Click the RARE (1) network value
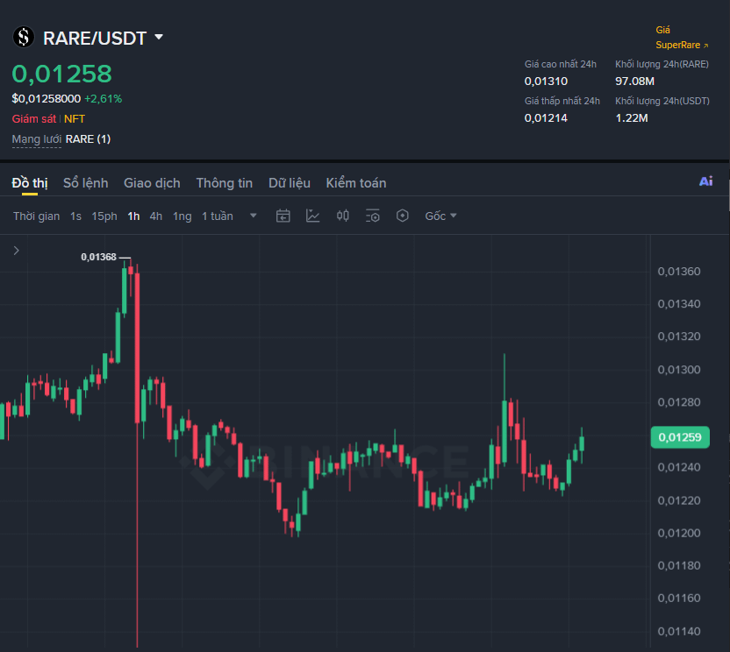Screen dimensions: 730x652 pyautogui.click(x=88, y=139)
